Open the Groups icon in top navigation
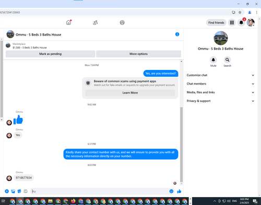The width and height of the screenshot is (261, 205). tap(122, 22)
